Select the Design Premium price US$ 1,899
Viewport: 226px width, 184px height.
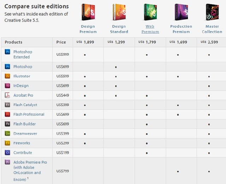85,42
